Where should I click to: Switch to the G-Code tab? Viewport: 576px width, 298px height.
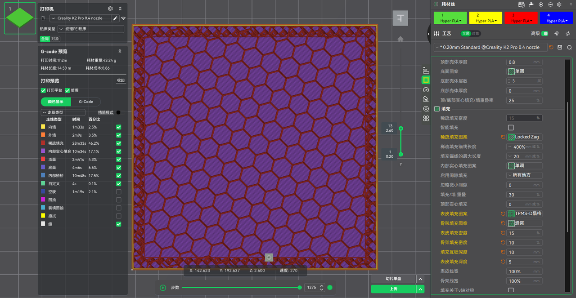coord(85,102)
